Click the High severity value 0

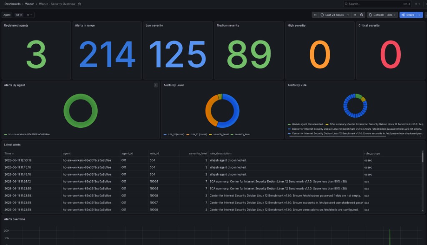click(320, 54)
